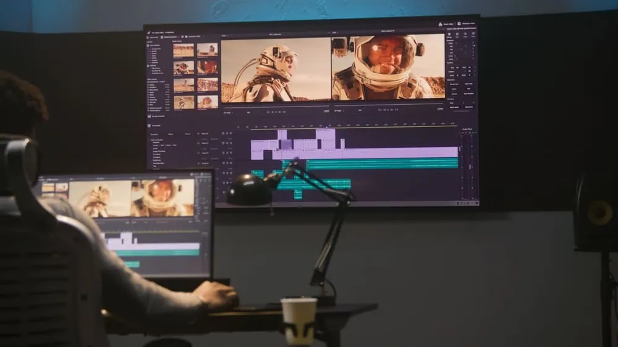Image resolution: width=618 pixels, height=347 pixels.
Task: Open the dropdown above the source viewer
Action: click(x=224, y=36)
